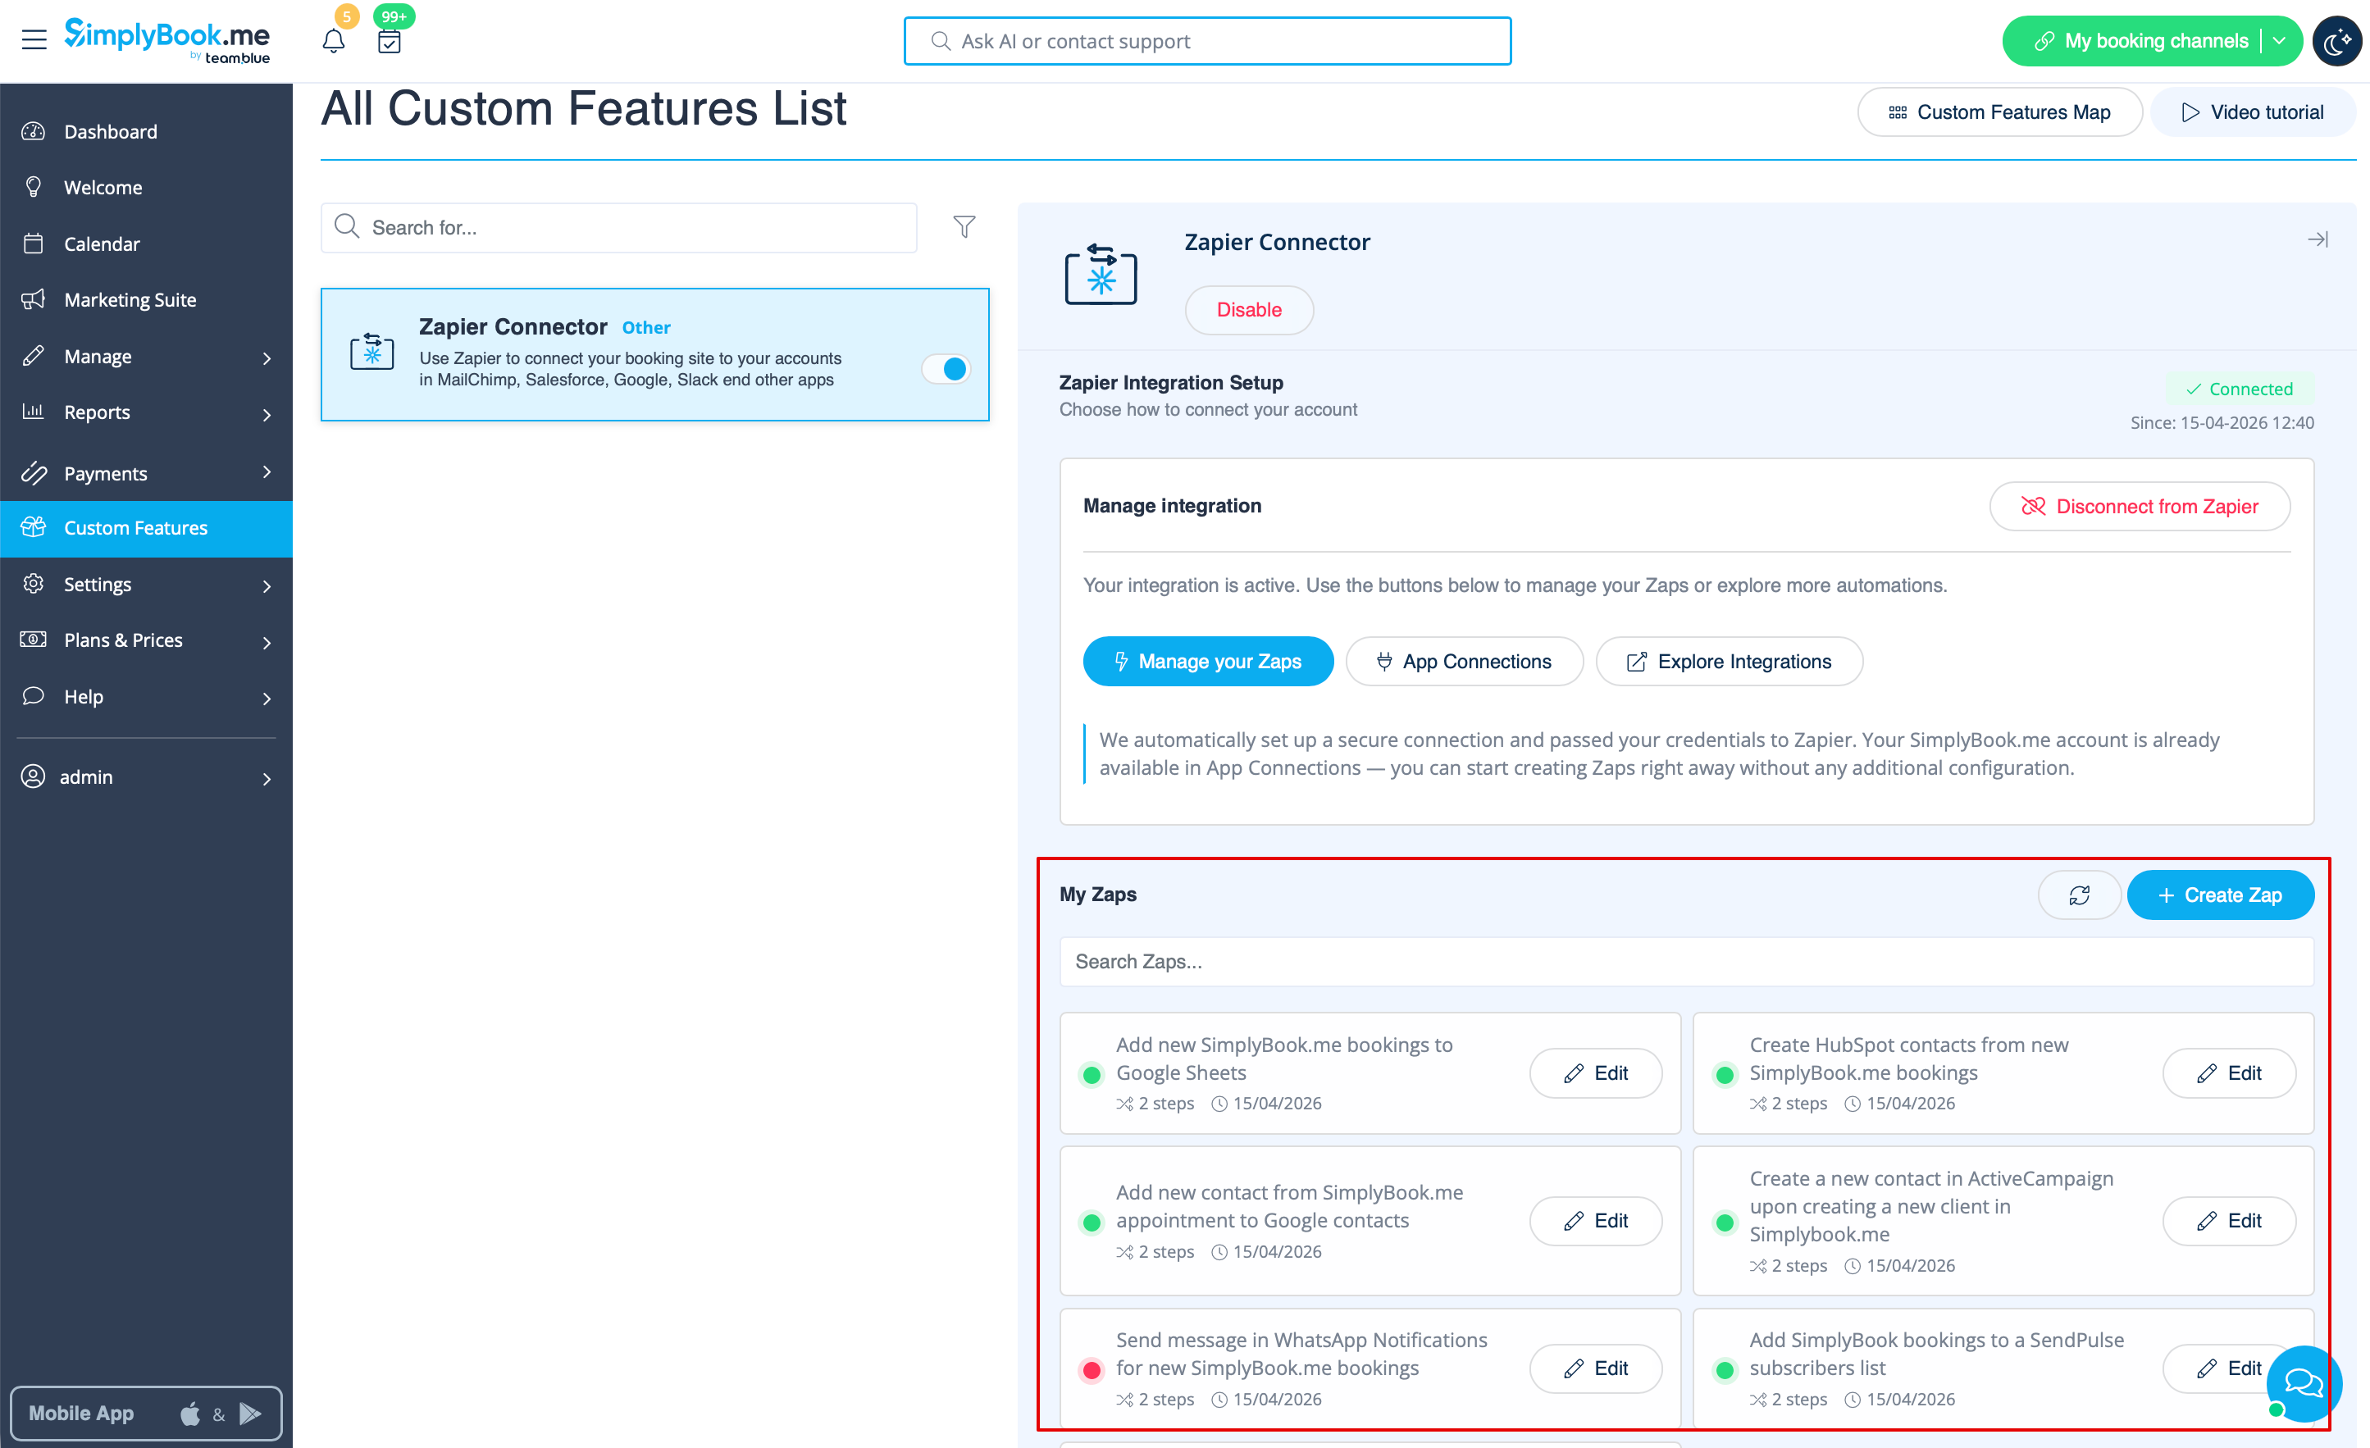This screenshot has width=2370, height=1448.
Task: Open the notifications bell icon
Action: coord(333,41)
